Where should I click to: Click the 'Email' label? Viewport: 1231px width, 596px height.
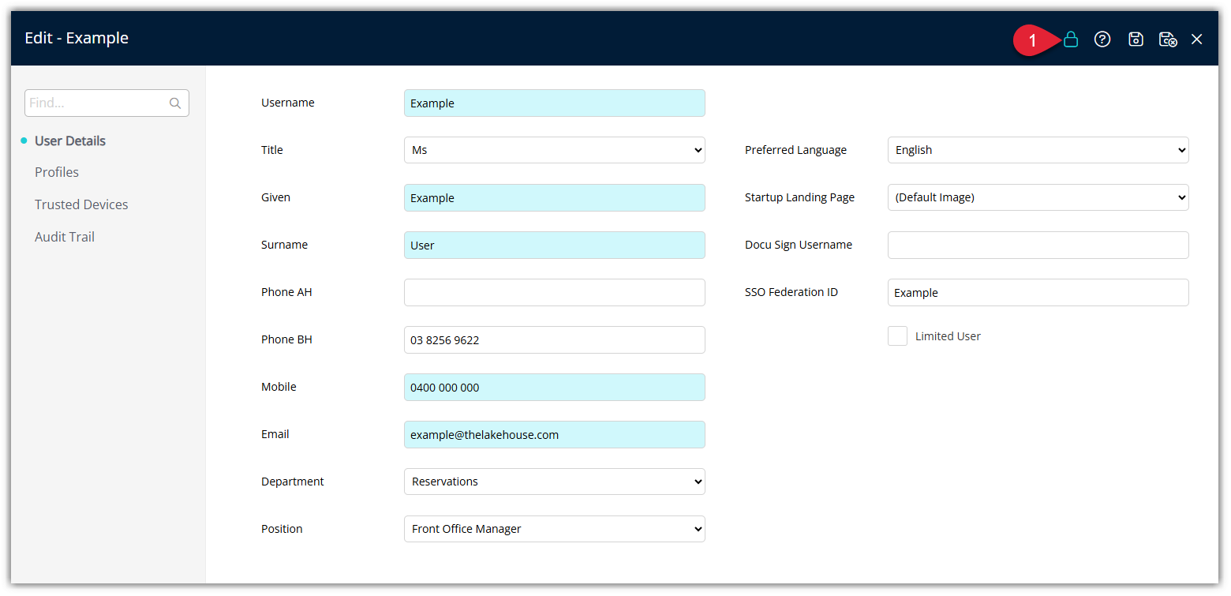[x=275, y=434]
